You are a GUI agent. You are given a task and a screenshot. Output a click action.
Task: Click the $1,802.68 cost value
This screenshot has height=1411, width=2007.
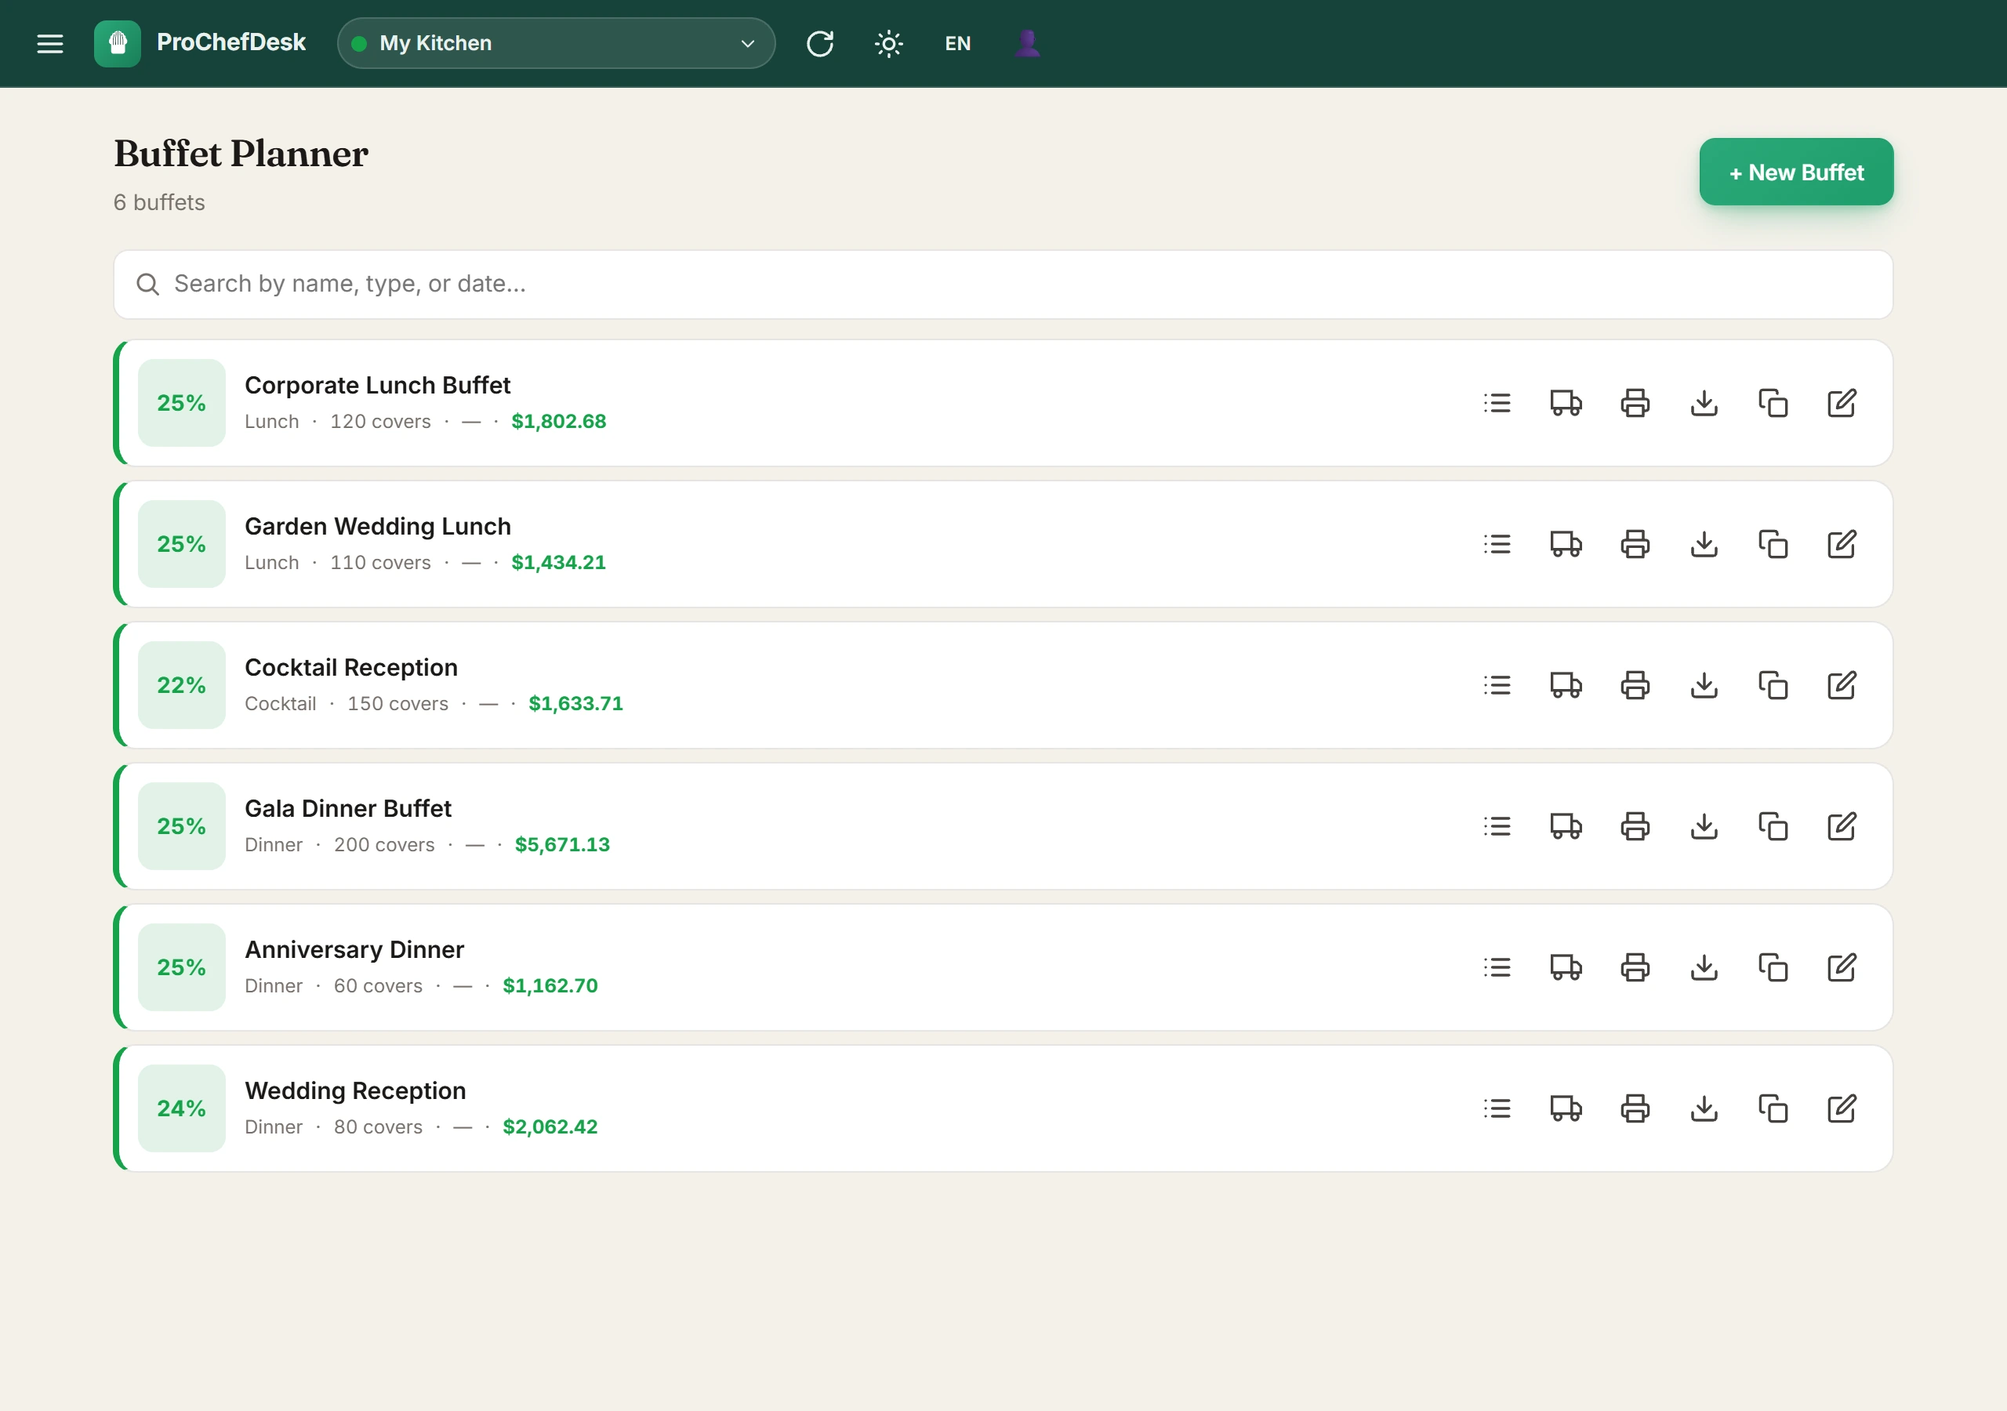pos(558,422)
